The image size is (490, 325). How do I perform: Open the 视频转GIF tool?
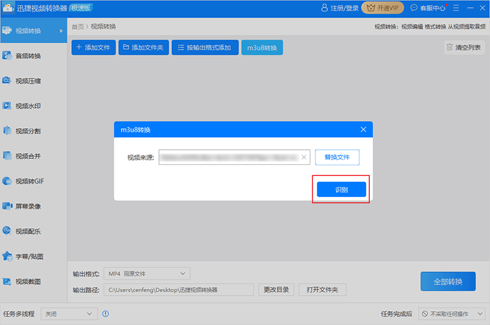pos(29,181)
